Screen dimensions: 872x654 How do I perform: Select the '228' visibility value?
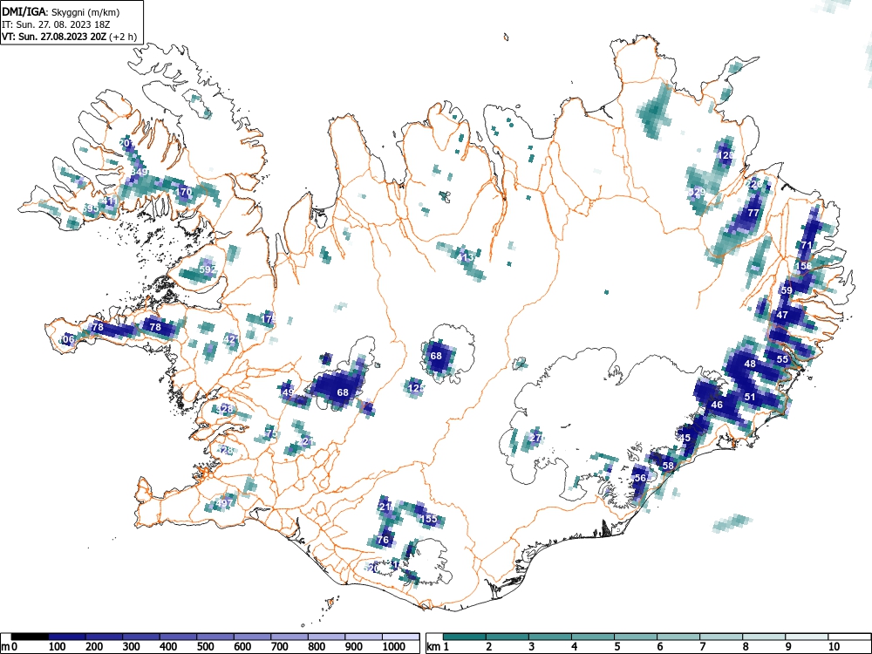coord(753,184)
